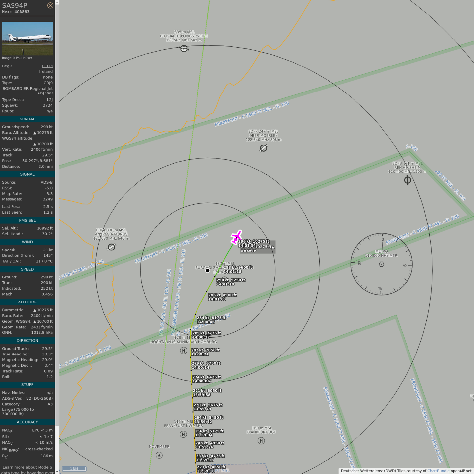Click the Frankfurt BGU heliport H icon

[261, 441]
